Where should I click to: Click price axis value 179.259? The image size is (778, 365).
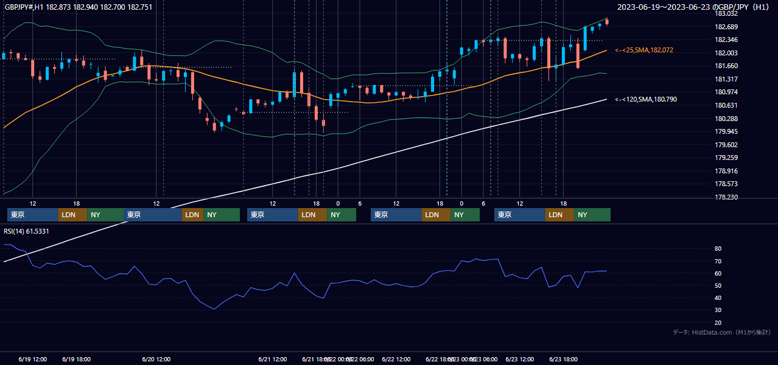click(726, 158)
